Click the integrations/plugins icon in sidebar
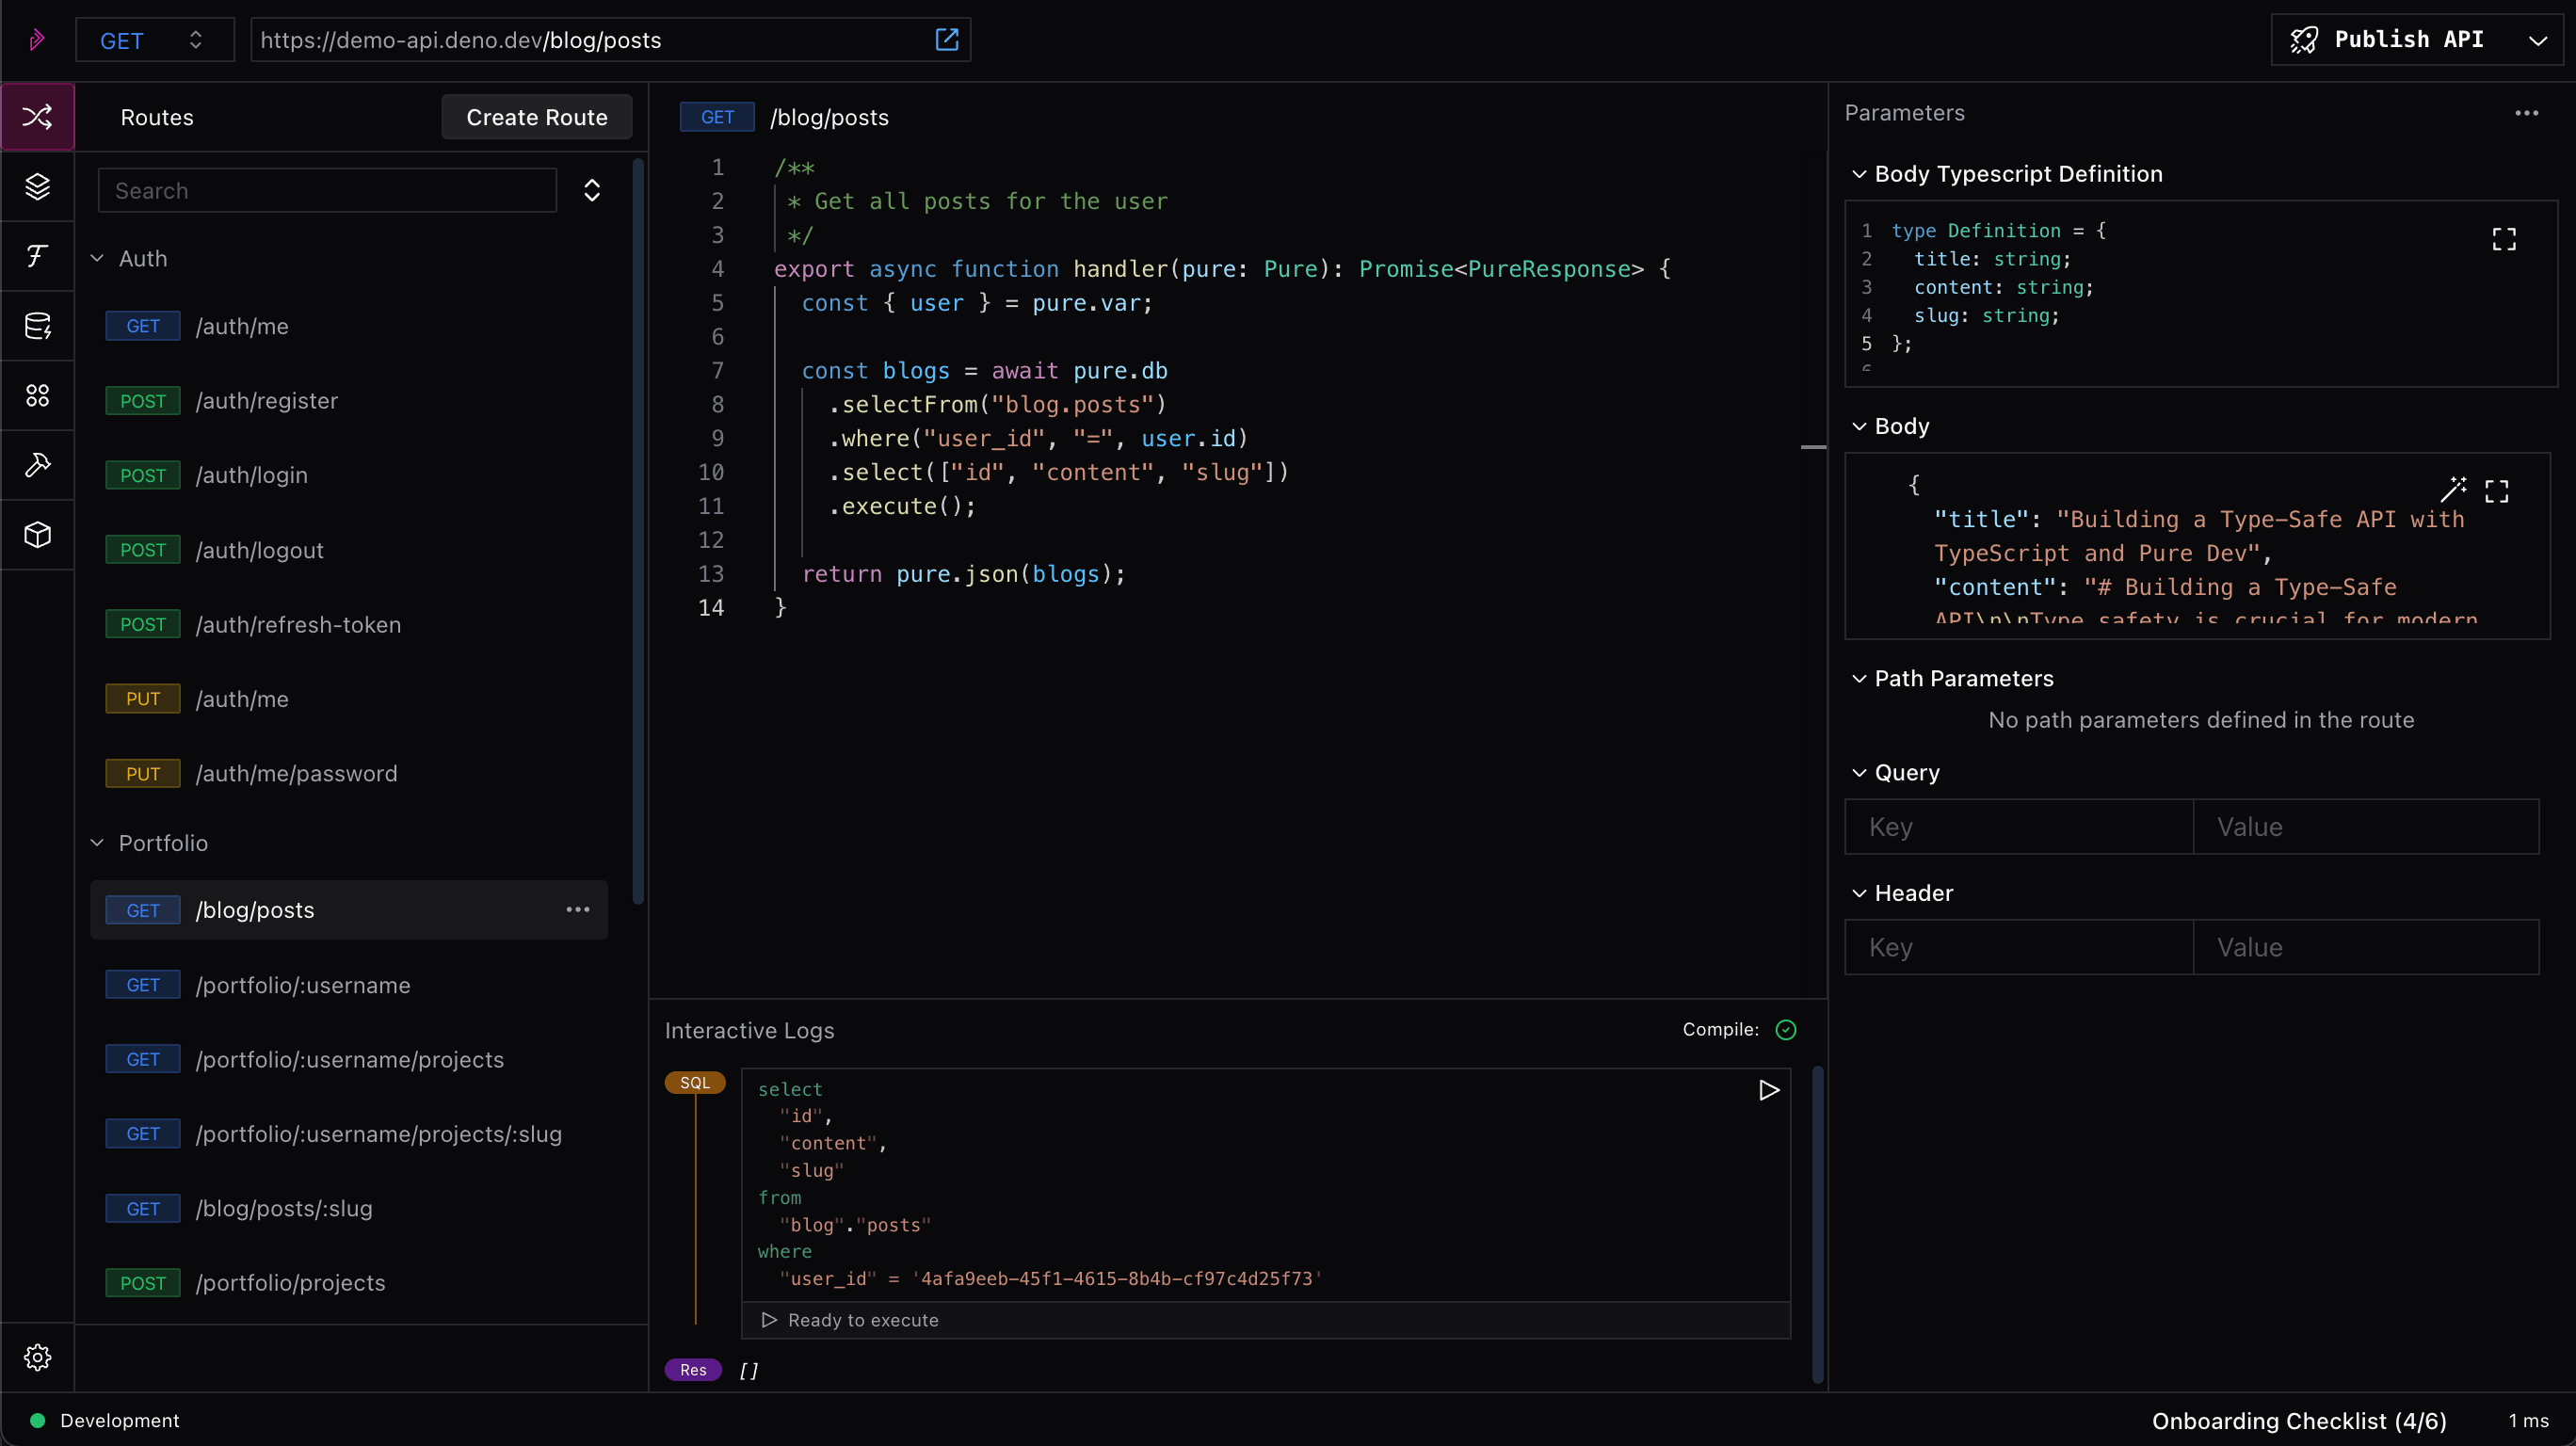The height and width of the screenshot is (1446, 2576). 37,394
